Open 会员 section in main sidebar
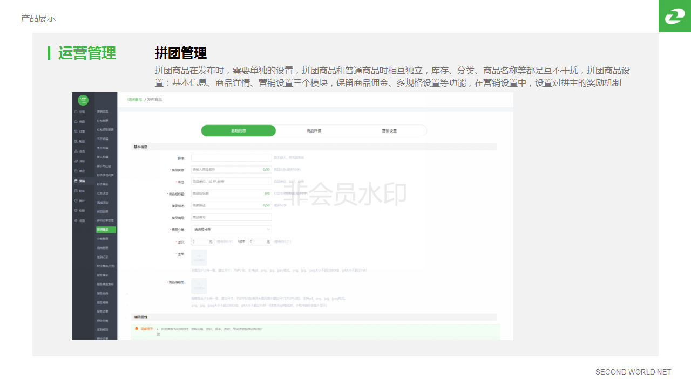Screen dimensions: 691x388 pyautogui.click(x=79, y=151)
